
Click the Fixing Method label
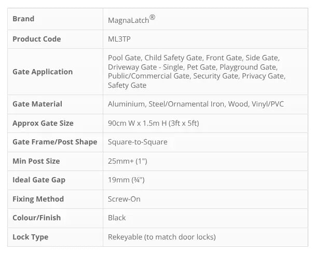click(x=38, y=199)
